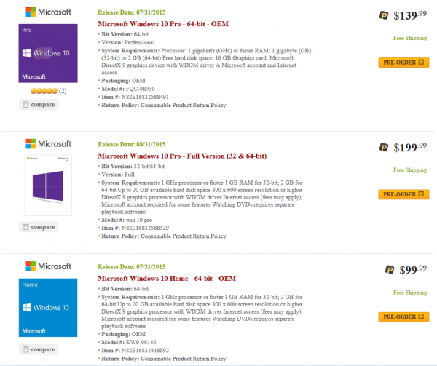This screenshot has width=437, height=366.
Task: Check compare box for Windows 10 Pro Full Version
Action: pyautogui.click(x=28, y=228)
